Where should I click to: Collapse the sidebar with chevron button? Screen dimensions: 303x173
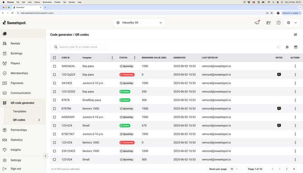coord(45,156)
